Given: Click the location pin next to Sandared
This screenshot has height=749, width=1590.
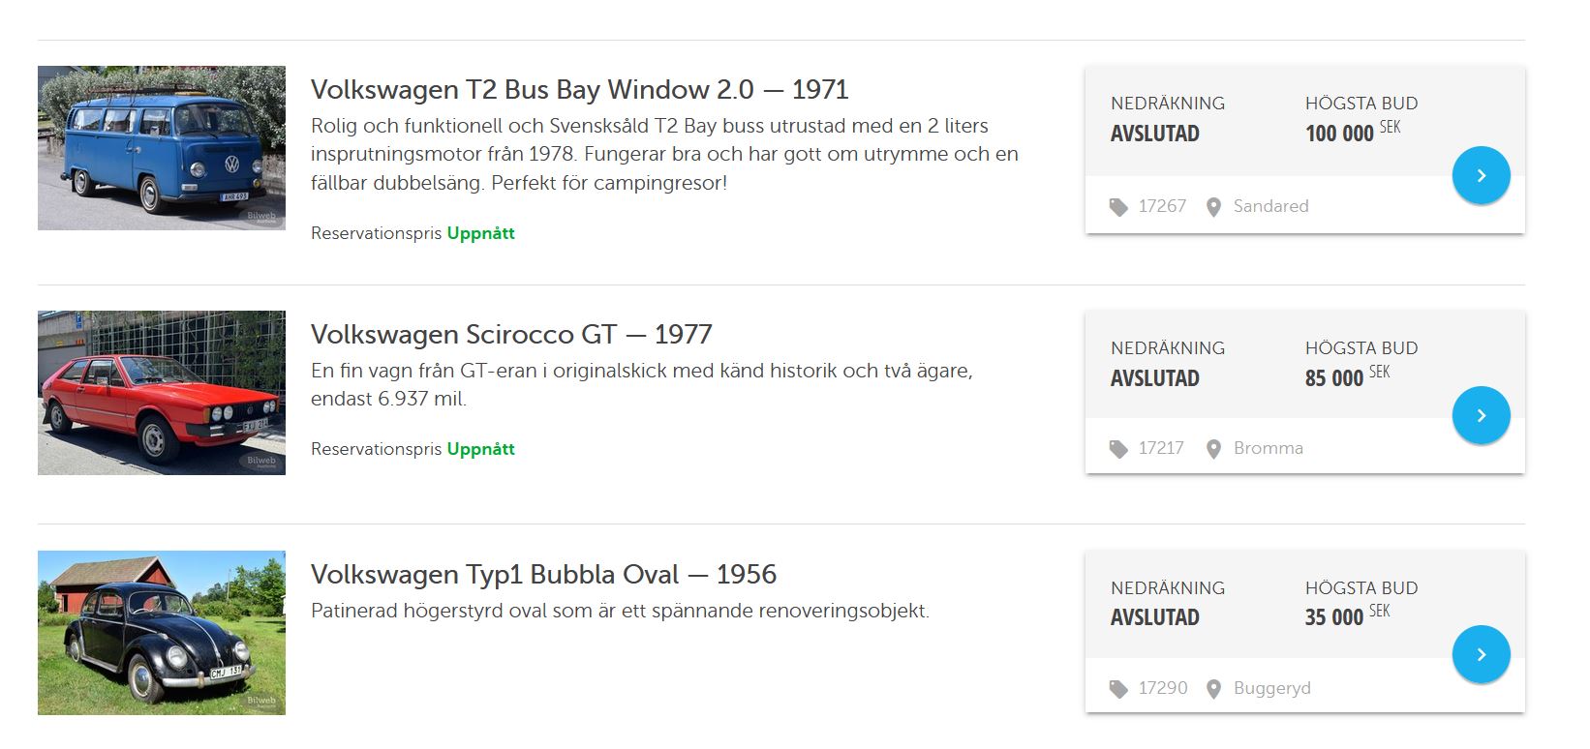Looking at the screenshot, I should tap(1213, 207).
